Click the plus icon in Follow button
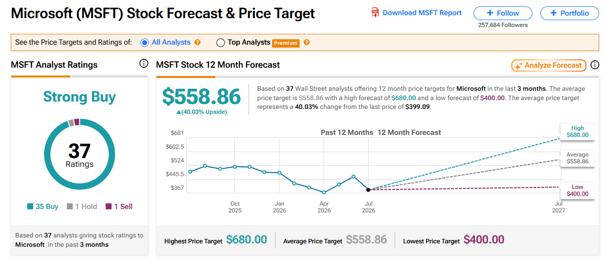Viewport: 606px width, 262px height. pyautogui.click(x=490, y=13)
